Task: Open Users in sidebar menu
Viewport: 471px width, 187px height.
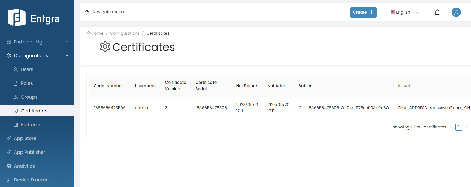Action: 37,69
